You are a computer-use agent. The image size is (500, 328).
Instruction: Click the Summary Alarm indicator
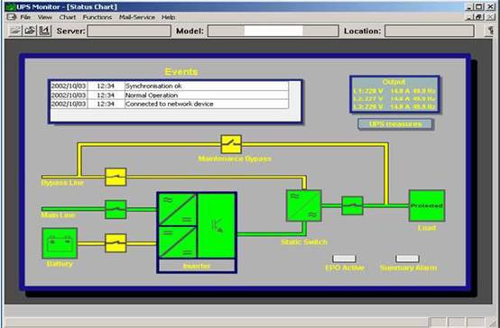[408, 259]
